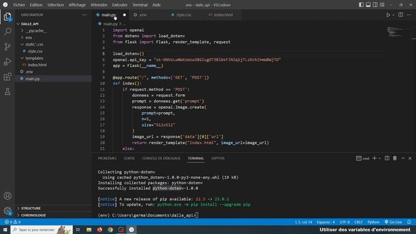416x234 pixels.
Task: Open the Extensions view
Action: (7, 77)
